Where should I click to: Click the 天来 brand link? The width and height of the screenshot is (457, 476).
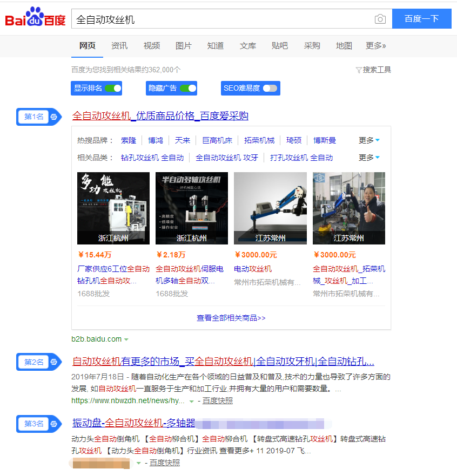[x=183, y=140]
